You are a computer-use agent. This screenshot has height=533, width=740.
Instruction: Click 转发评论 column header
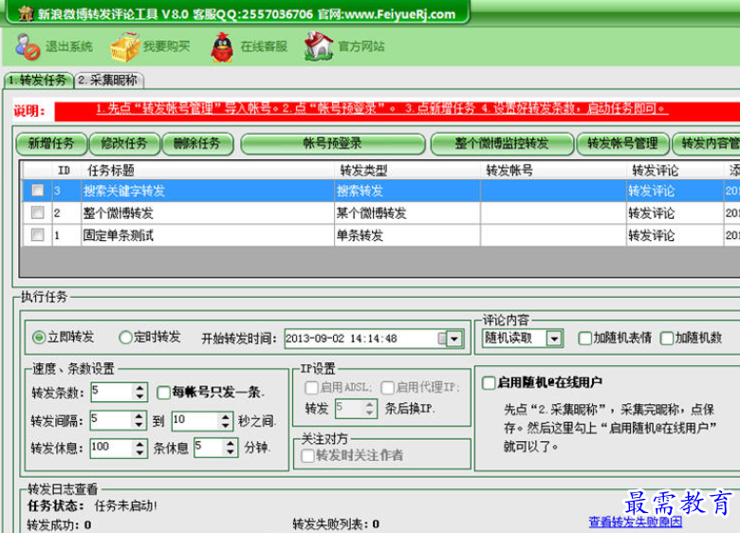675,170
